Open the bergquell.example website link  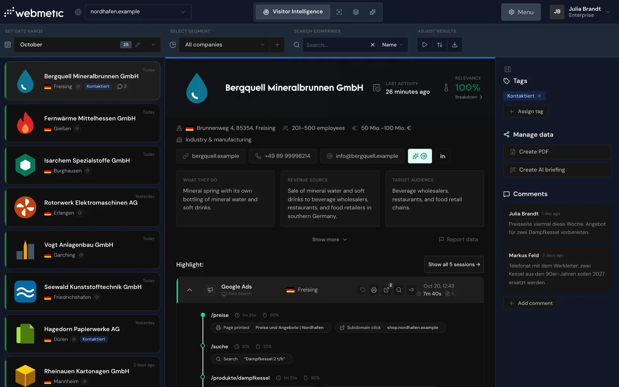[211, 156]
